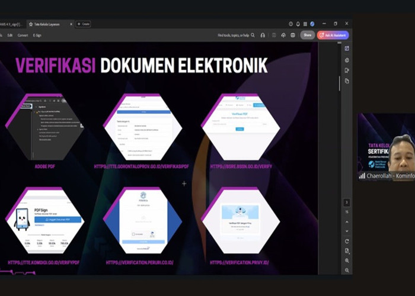Go to next page with down arrow
The width and height of the screenshot is (415, 296).
tap(347, 231)
